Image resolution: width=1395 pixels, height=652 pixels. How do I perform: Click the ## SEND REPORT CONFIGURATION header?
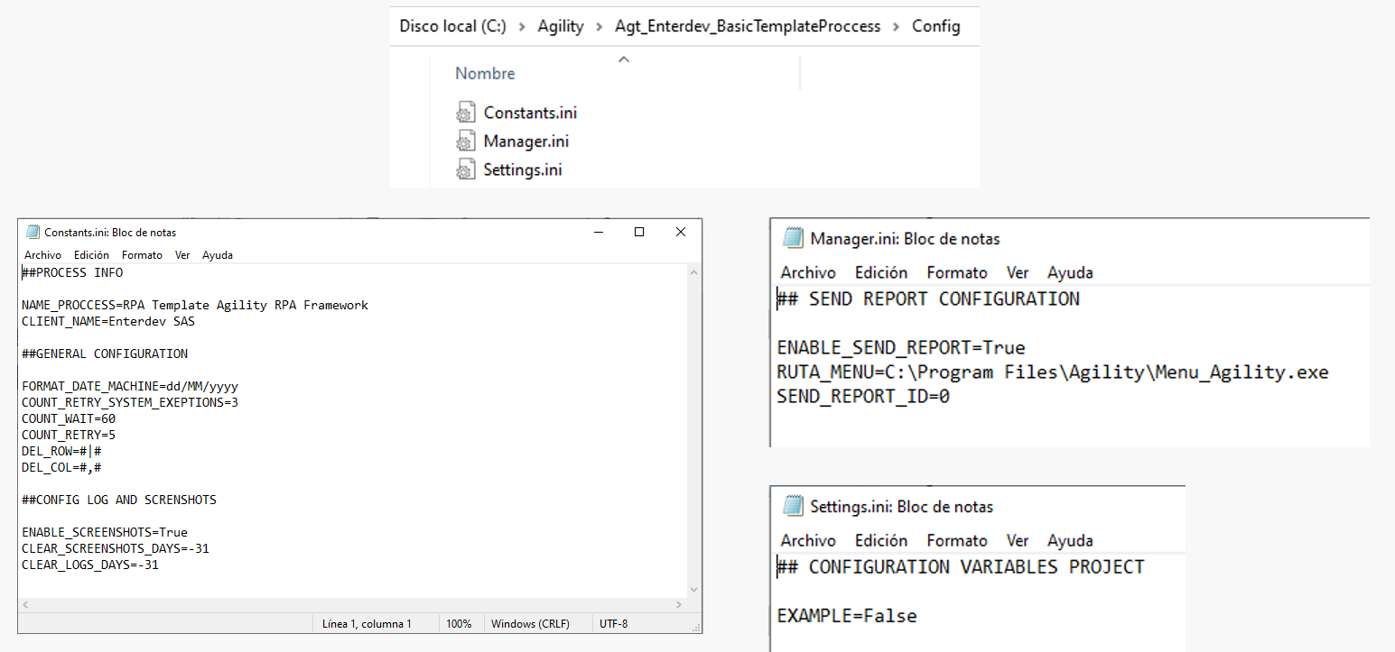tap(928, 299)
